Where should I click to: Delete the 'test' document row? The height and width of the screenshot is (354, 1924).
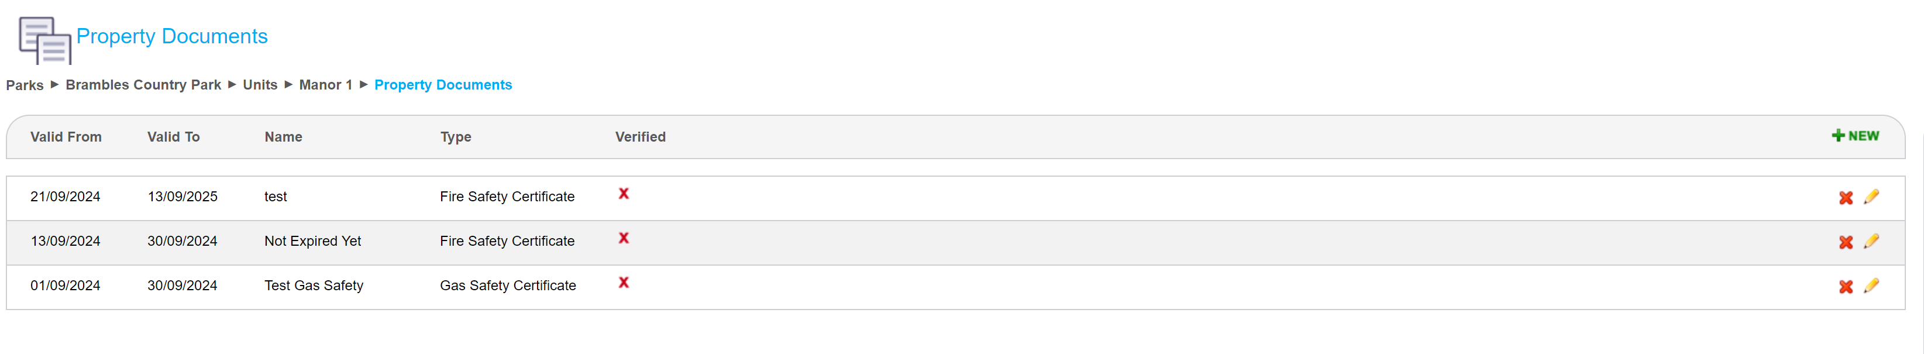(x=1845, y=198)
